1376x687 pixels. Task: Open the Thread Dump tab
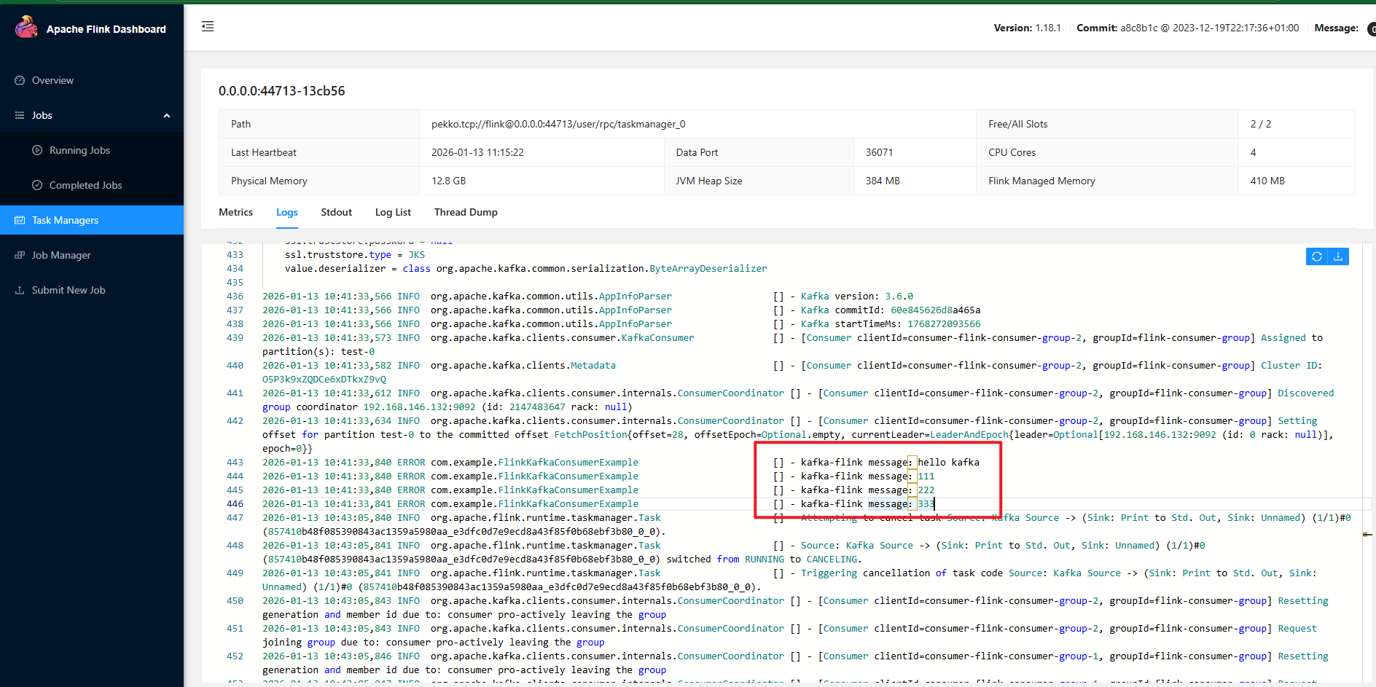[466, 212]
